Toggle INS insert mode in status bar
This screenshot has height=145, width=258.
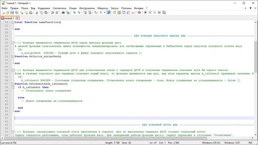coord(250,143)
